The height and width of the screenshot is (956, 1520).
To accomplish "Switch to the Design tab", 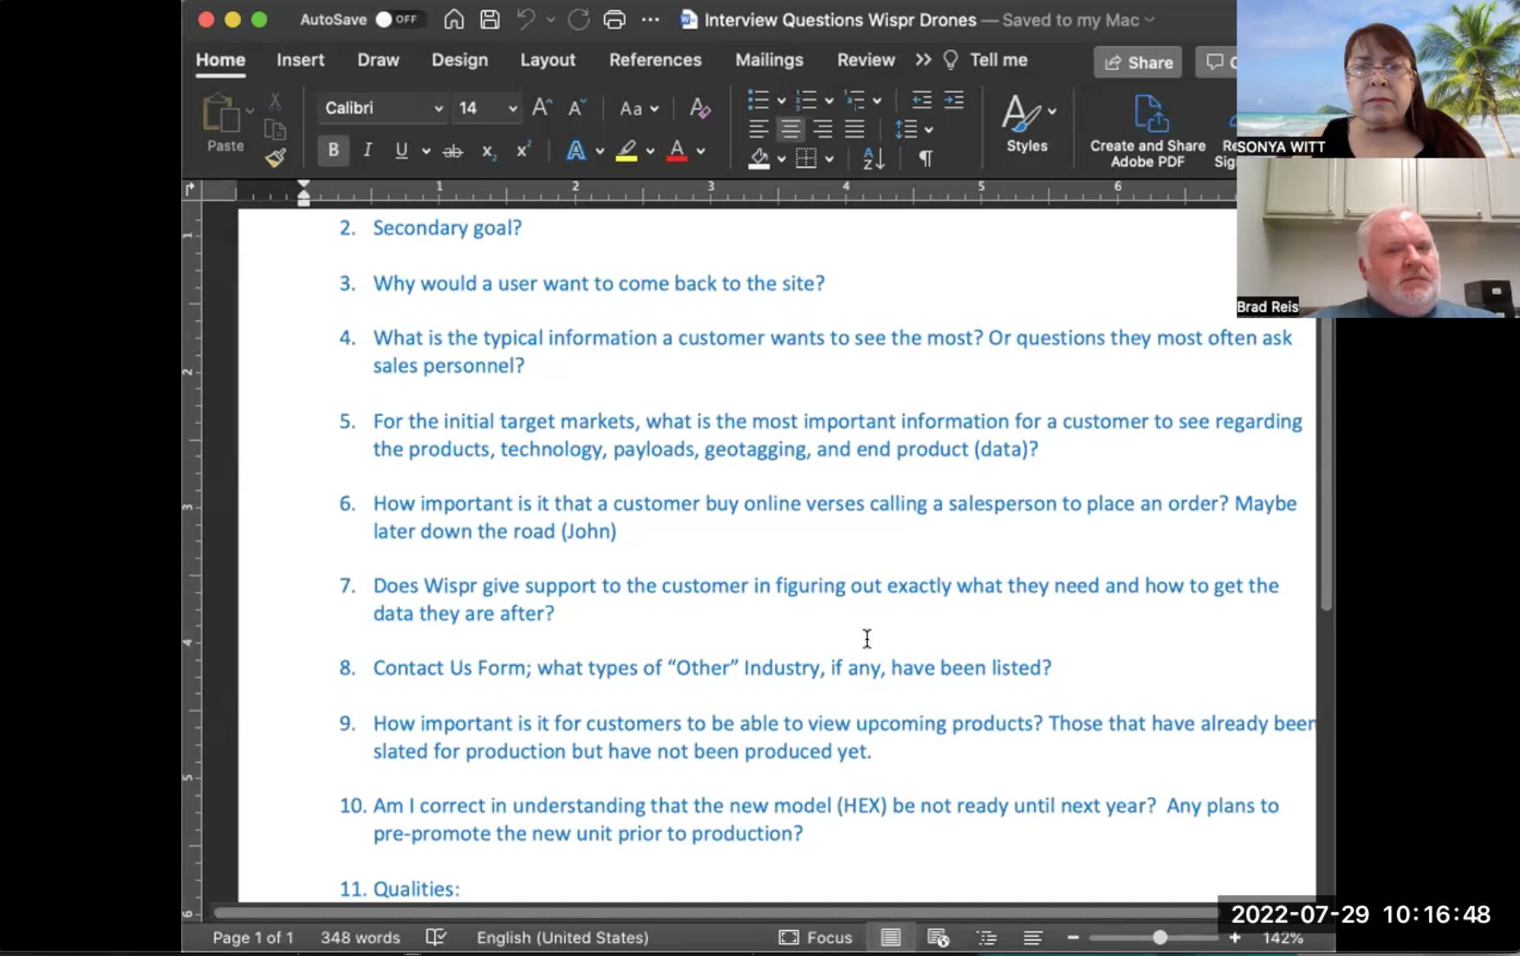I will click(459, 60).
